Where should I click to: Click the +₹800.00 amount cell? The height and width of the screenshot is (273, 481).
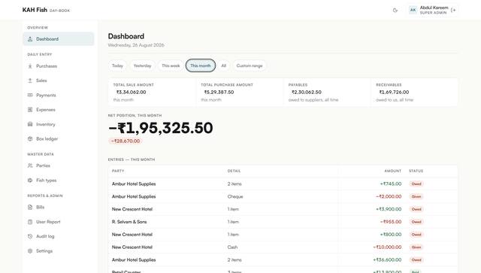point(391,235)
